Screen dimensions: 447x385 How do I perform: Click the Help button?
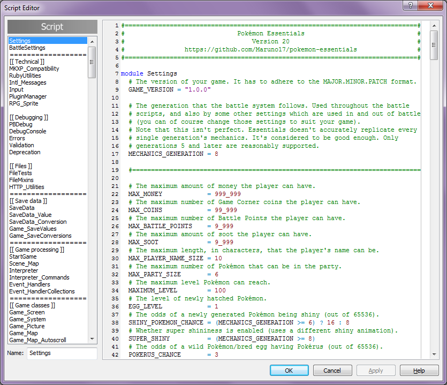pos(419,371)
